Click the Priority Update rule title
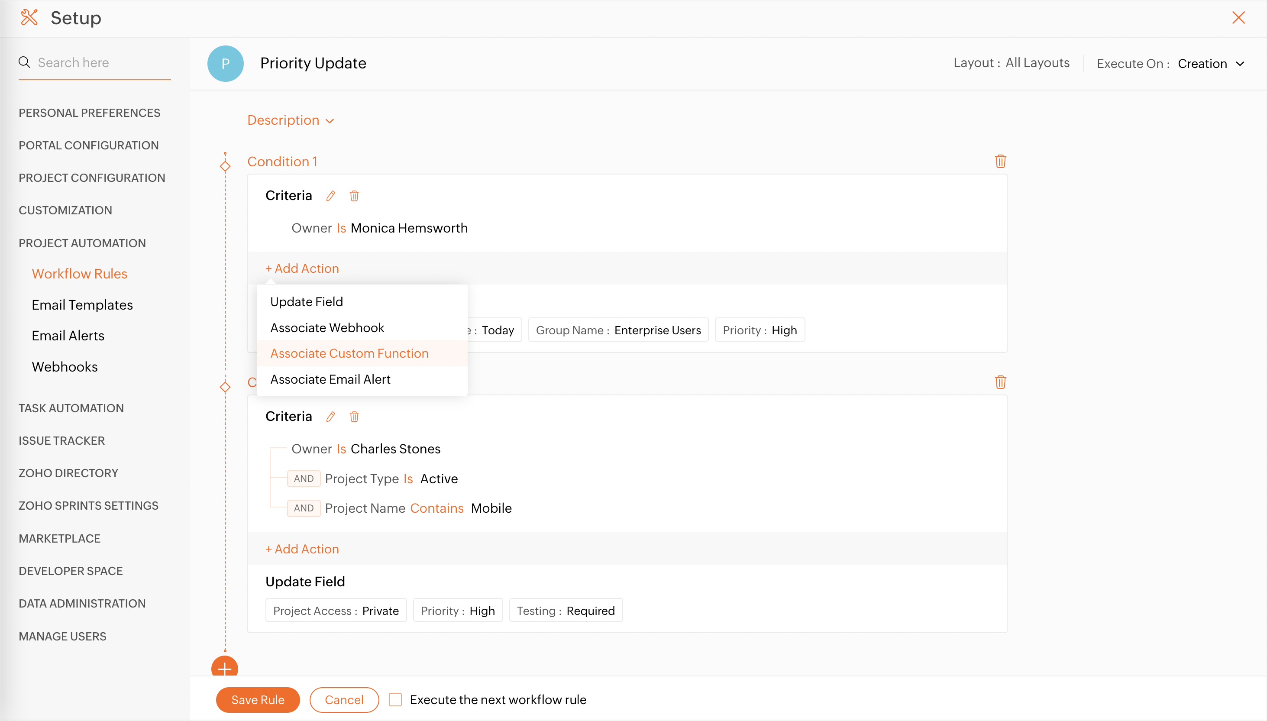1267x721 pixels. (313, 63)
